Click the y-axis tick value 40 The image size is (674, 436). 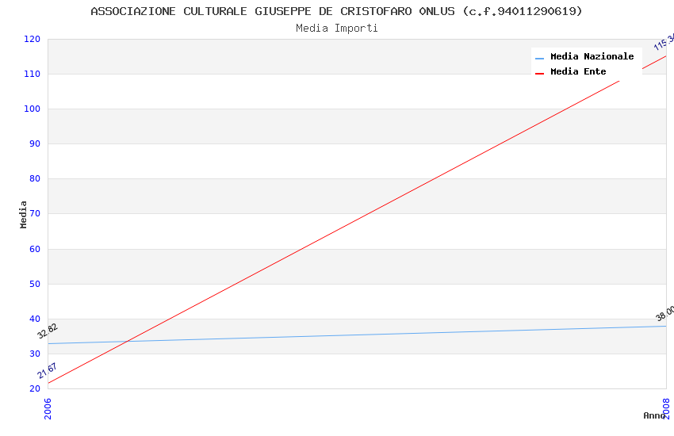tap(35, 319)
